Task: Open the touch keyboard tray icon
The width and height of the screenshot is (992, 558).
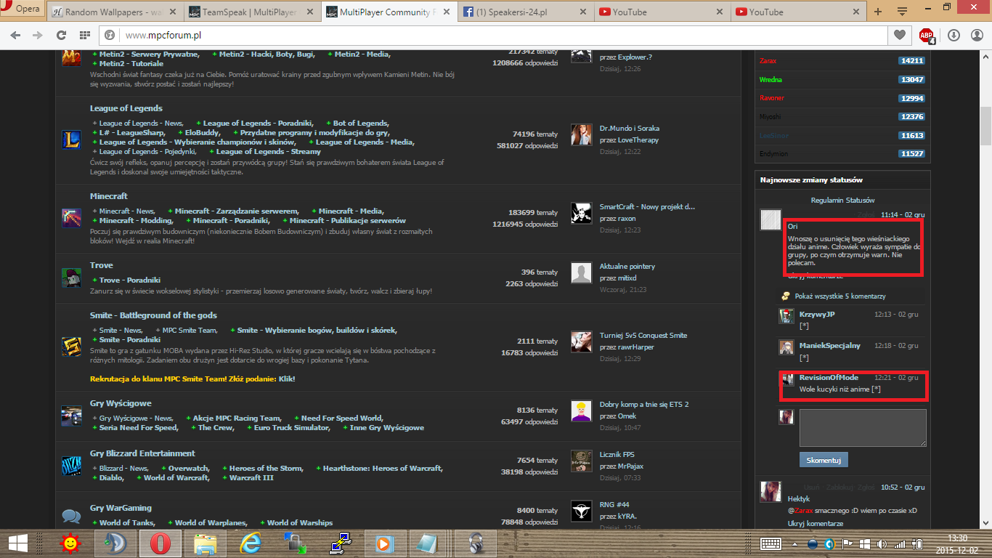Action: (771, 543)
